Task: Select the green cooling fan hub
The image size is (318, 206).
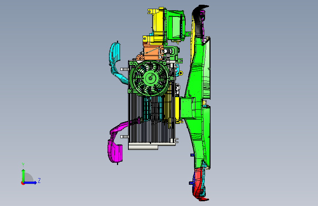Action: (150, 78)
